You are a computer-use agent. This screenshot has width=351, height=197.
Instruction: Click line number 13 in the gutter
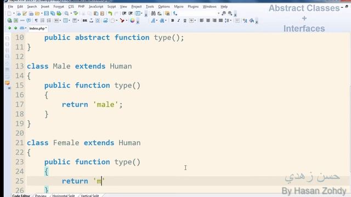click(x=20, y=66)
